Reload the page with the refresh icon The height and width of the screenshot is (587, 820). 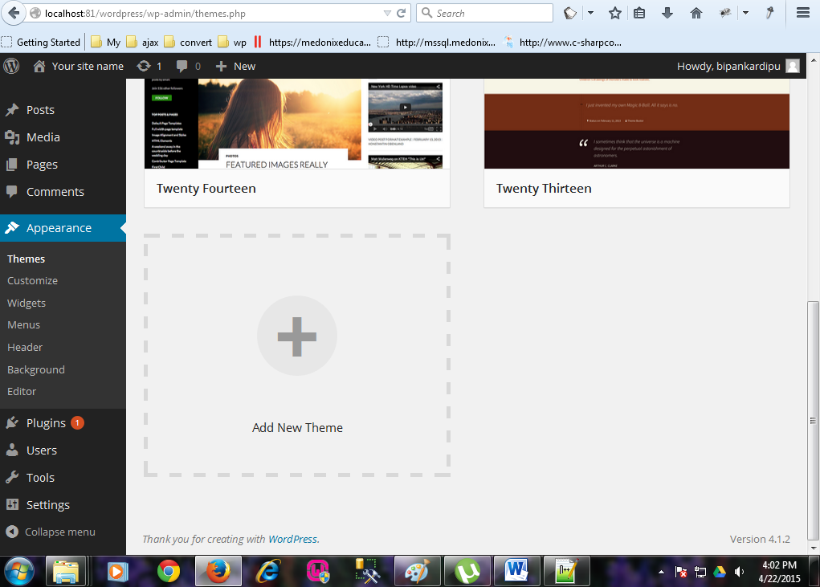401,13
